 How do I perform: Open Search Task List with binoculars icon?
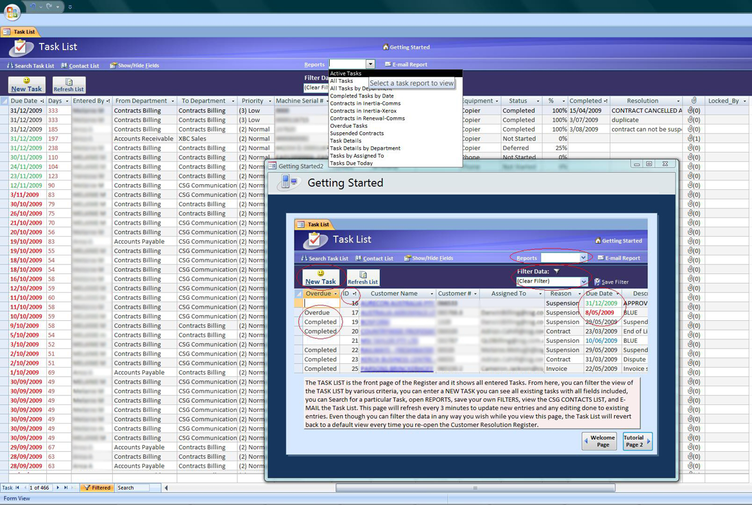[x=30, y=65]
